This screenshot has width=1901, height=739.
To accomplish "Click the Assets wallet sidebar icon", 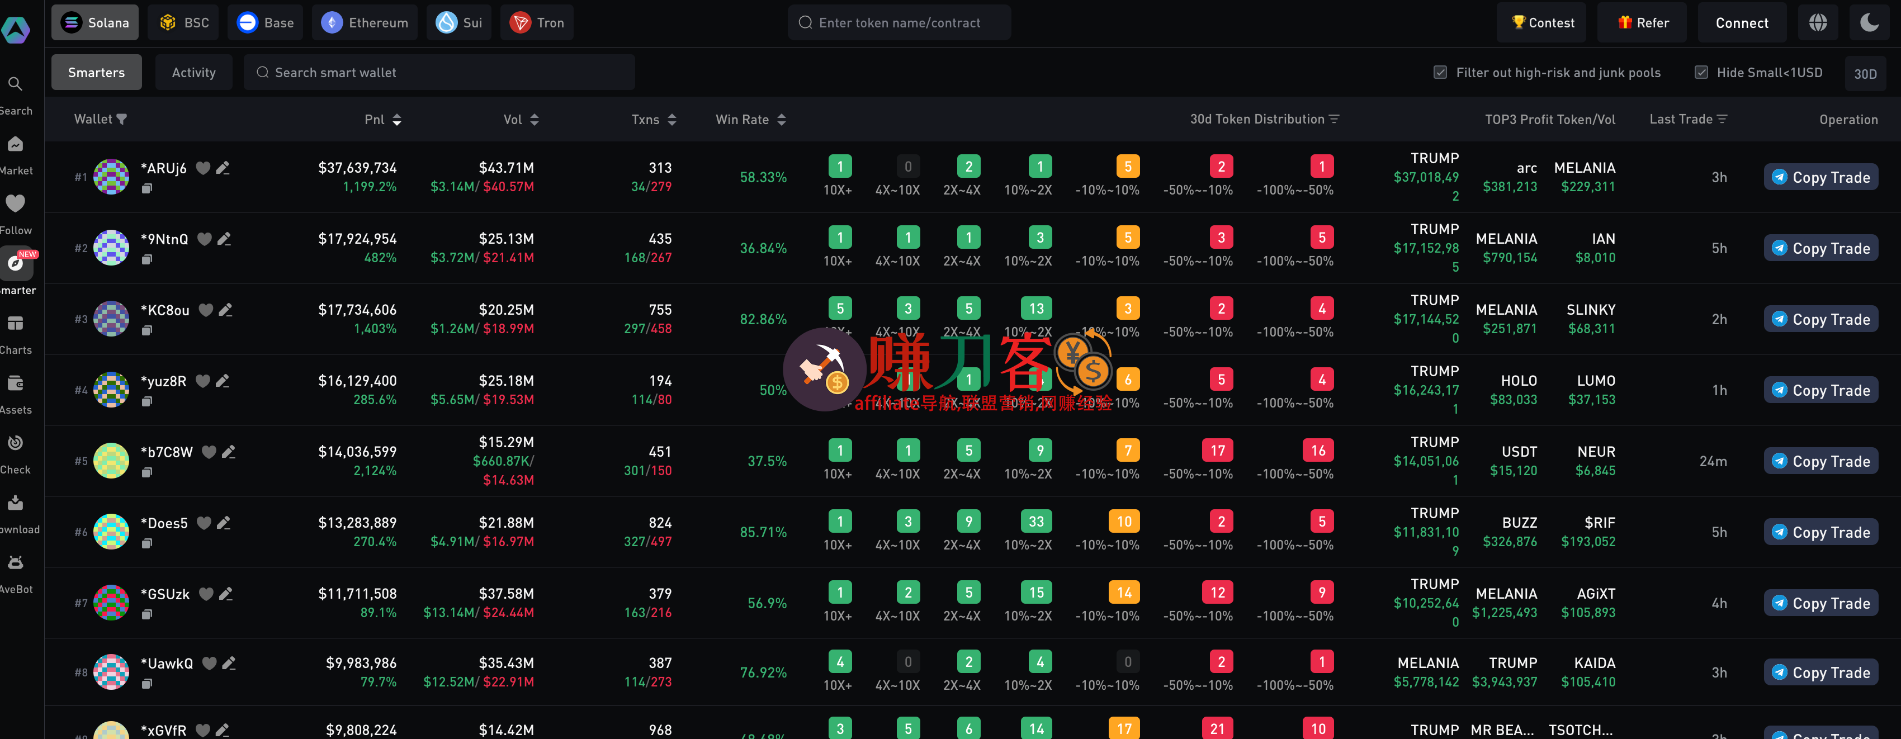I will coord(15,384).
